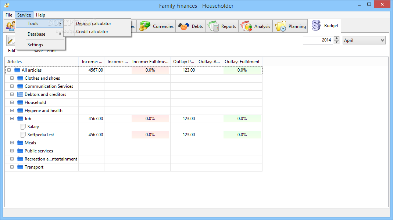
Task: Click 123.00 in the Job row
Action: coord(189,119)
